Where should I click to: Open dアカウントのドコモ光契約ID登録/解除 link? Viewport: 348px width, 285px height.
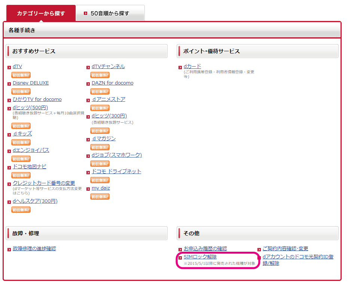(x=298, y=260)
